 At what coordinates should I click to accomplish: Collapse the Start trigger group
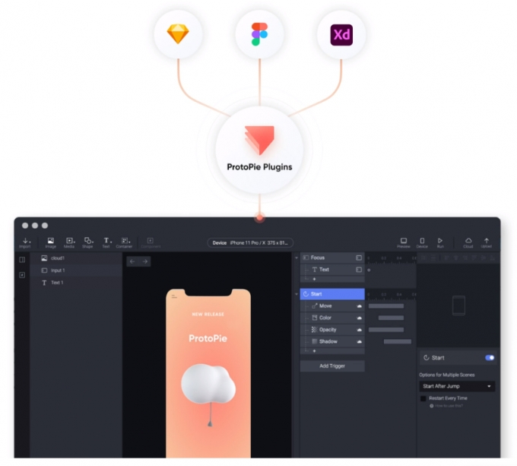pos(297,294)
